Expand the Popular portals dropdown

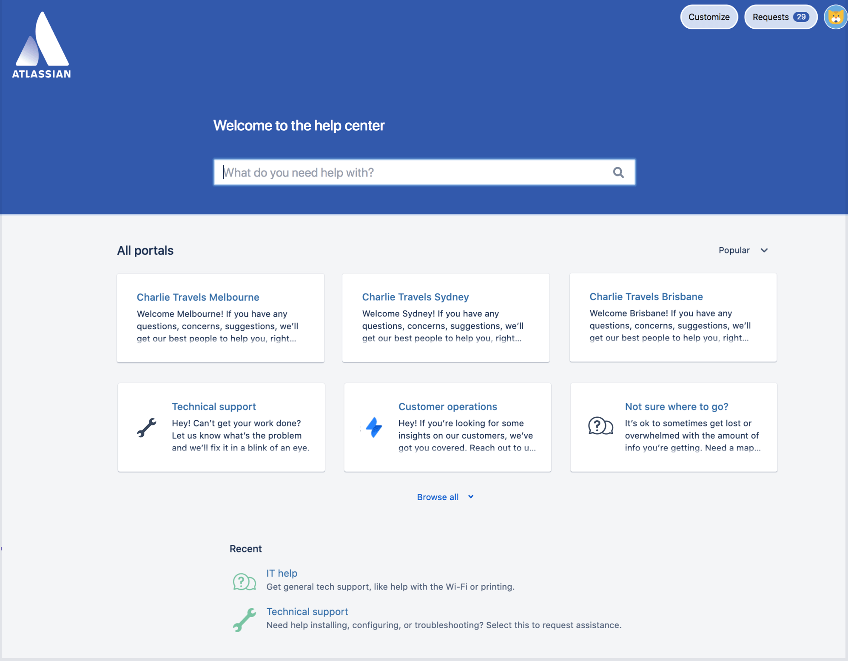744,250
